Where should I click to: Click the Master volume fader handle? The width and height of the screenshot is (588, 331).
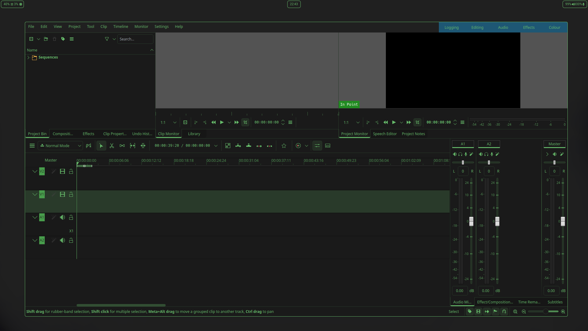click(563, 221)
